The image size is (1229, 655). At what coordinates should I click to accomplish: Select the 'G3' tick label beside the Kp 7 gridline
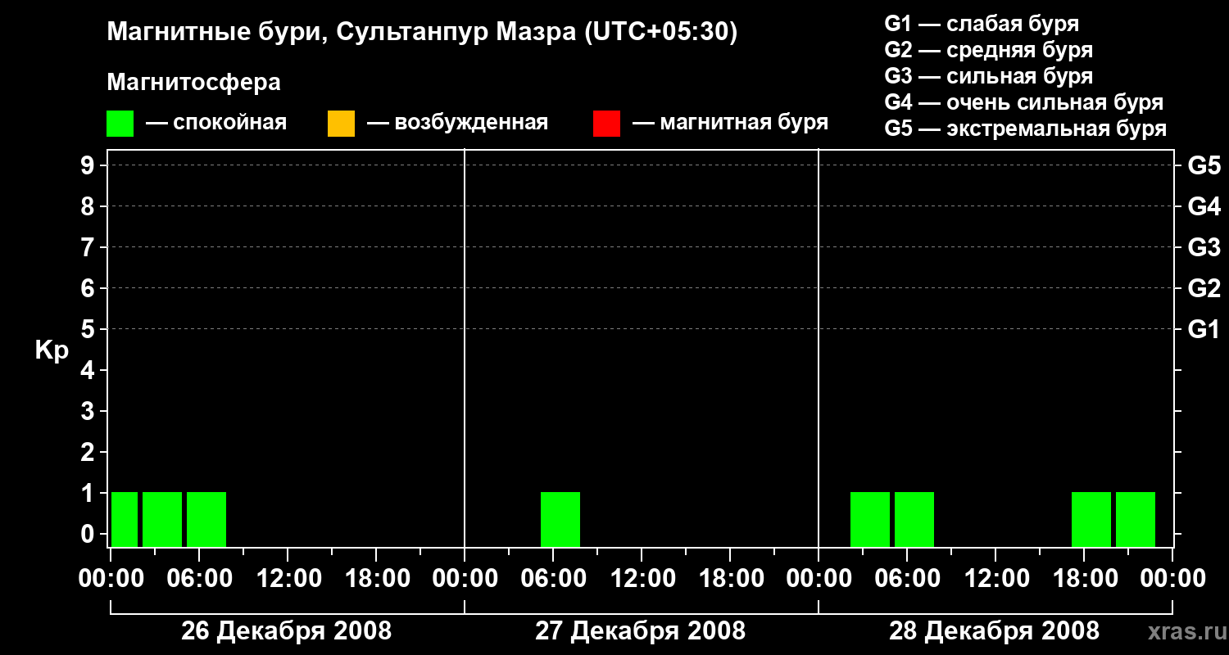(1204, 247)
